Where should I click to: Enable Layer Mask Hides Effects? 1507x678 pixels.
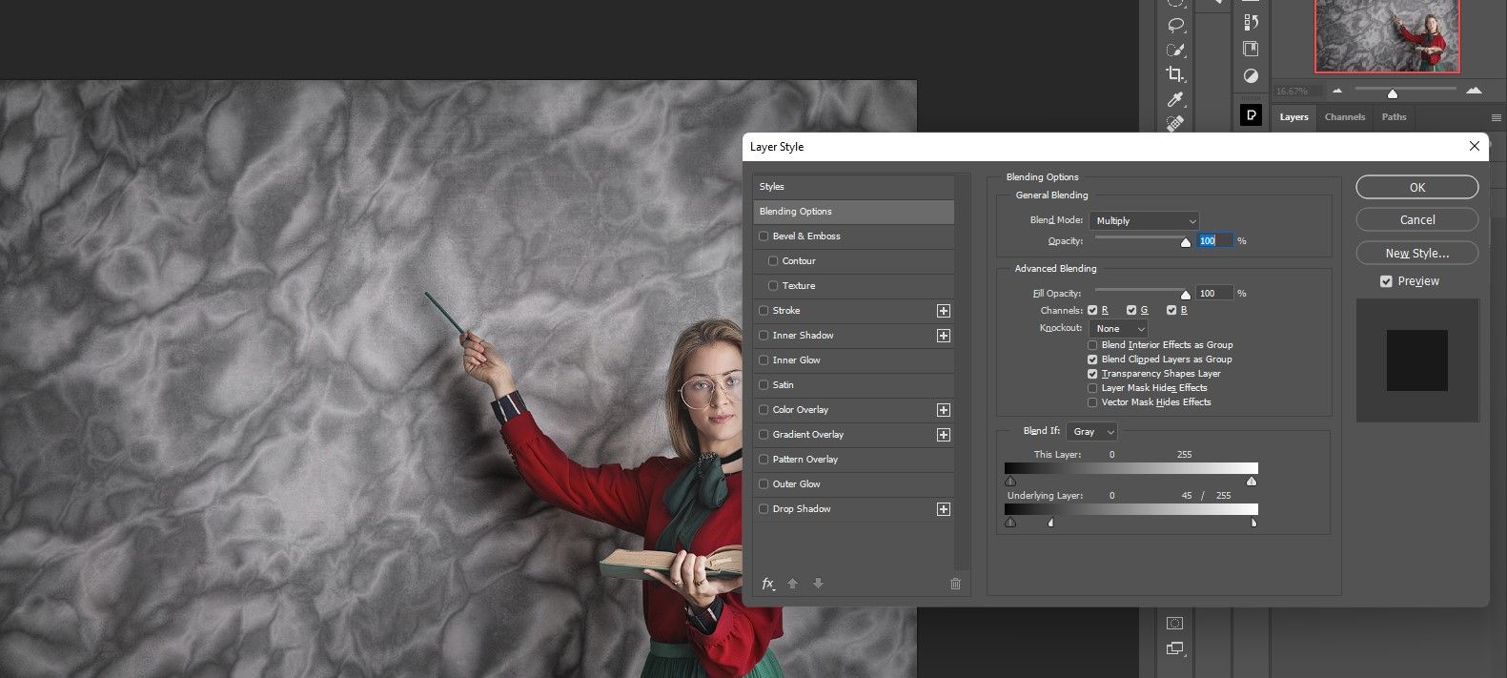coord(1092,388)
